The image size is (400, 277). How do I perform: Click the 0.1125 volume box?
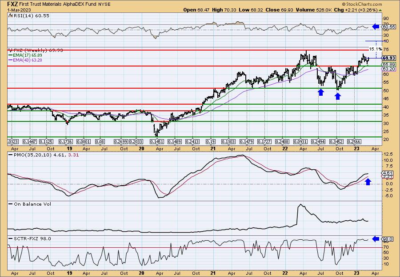click(x=46, y=141)
